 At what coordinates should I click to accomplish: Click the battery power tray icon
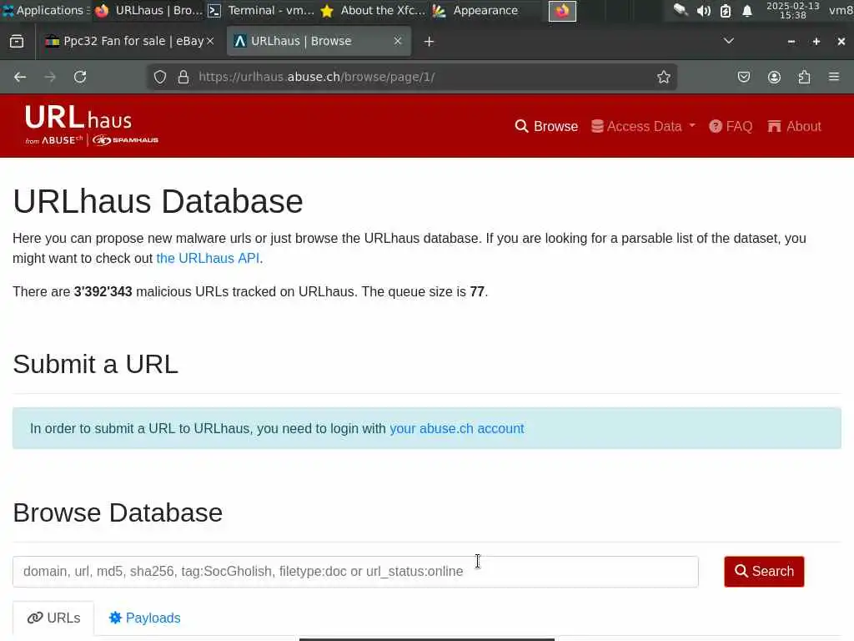(726, 11)
